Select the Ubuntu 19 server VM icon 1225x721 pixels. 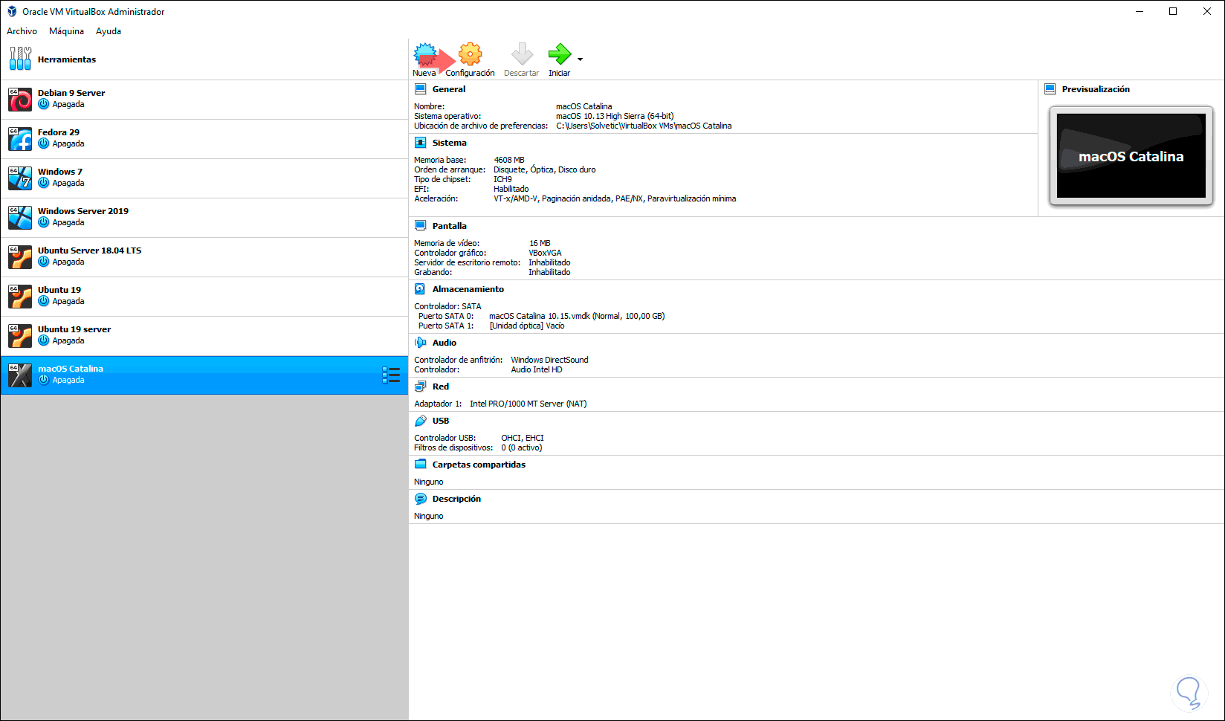click(20, 335)
